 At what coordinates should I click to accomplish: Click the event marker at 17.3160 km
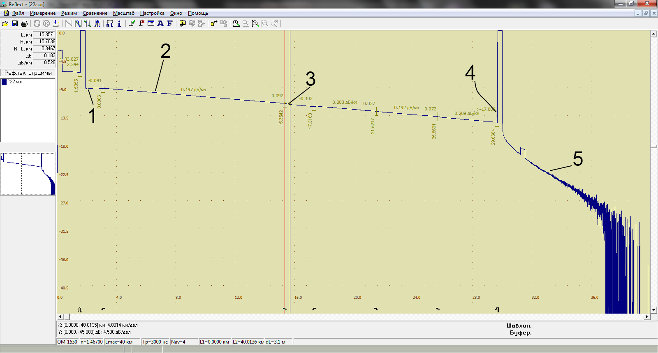coord(314,107)
